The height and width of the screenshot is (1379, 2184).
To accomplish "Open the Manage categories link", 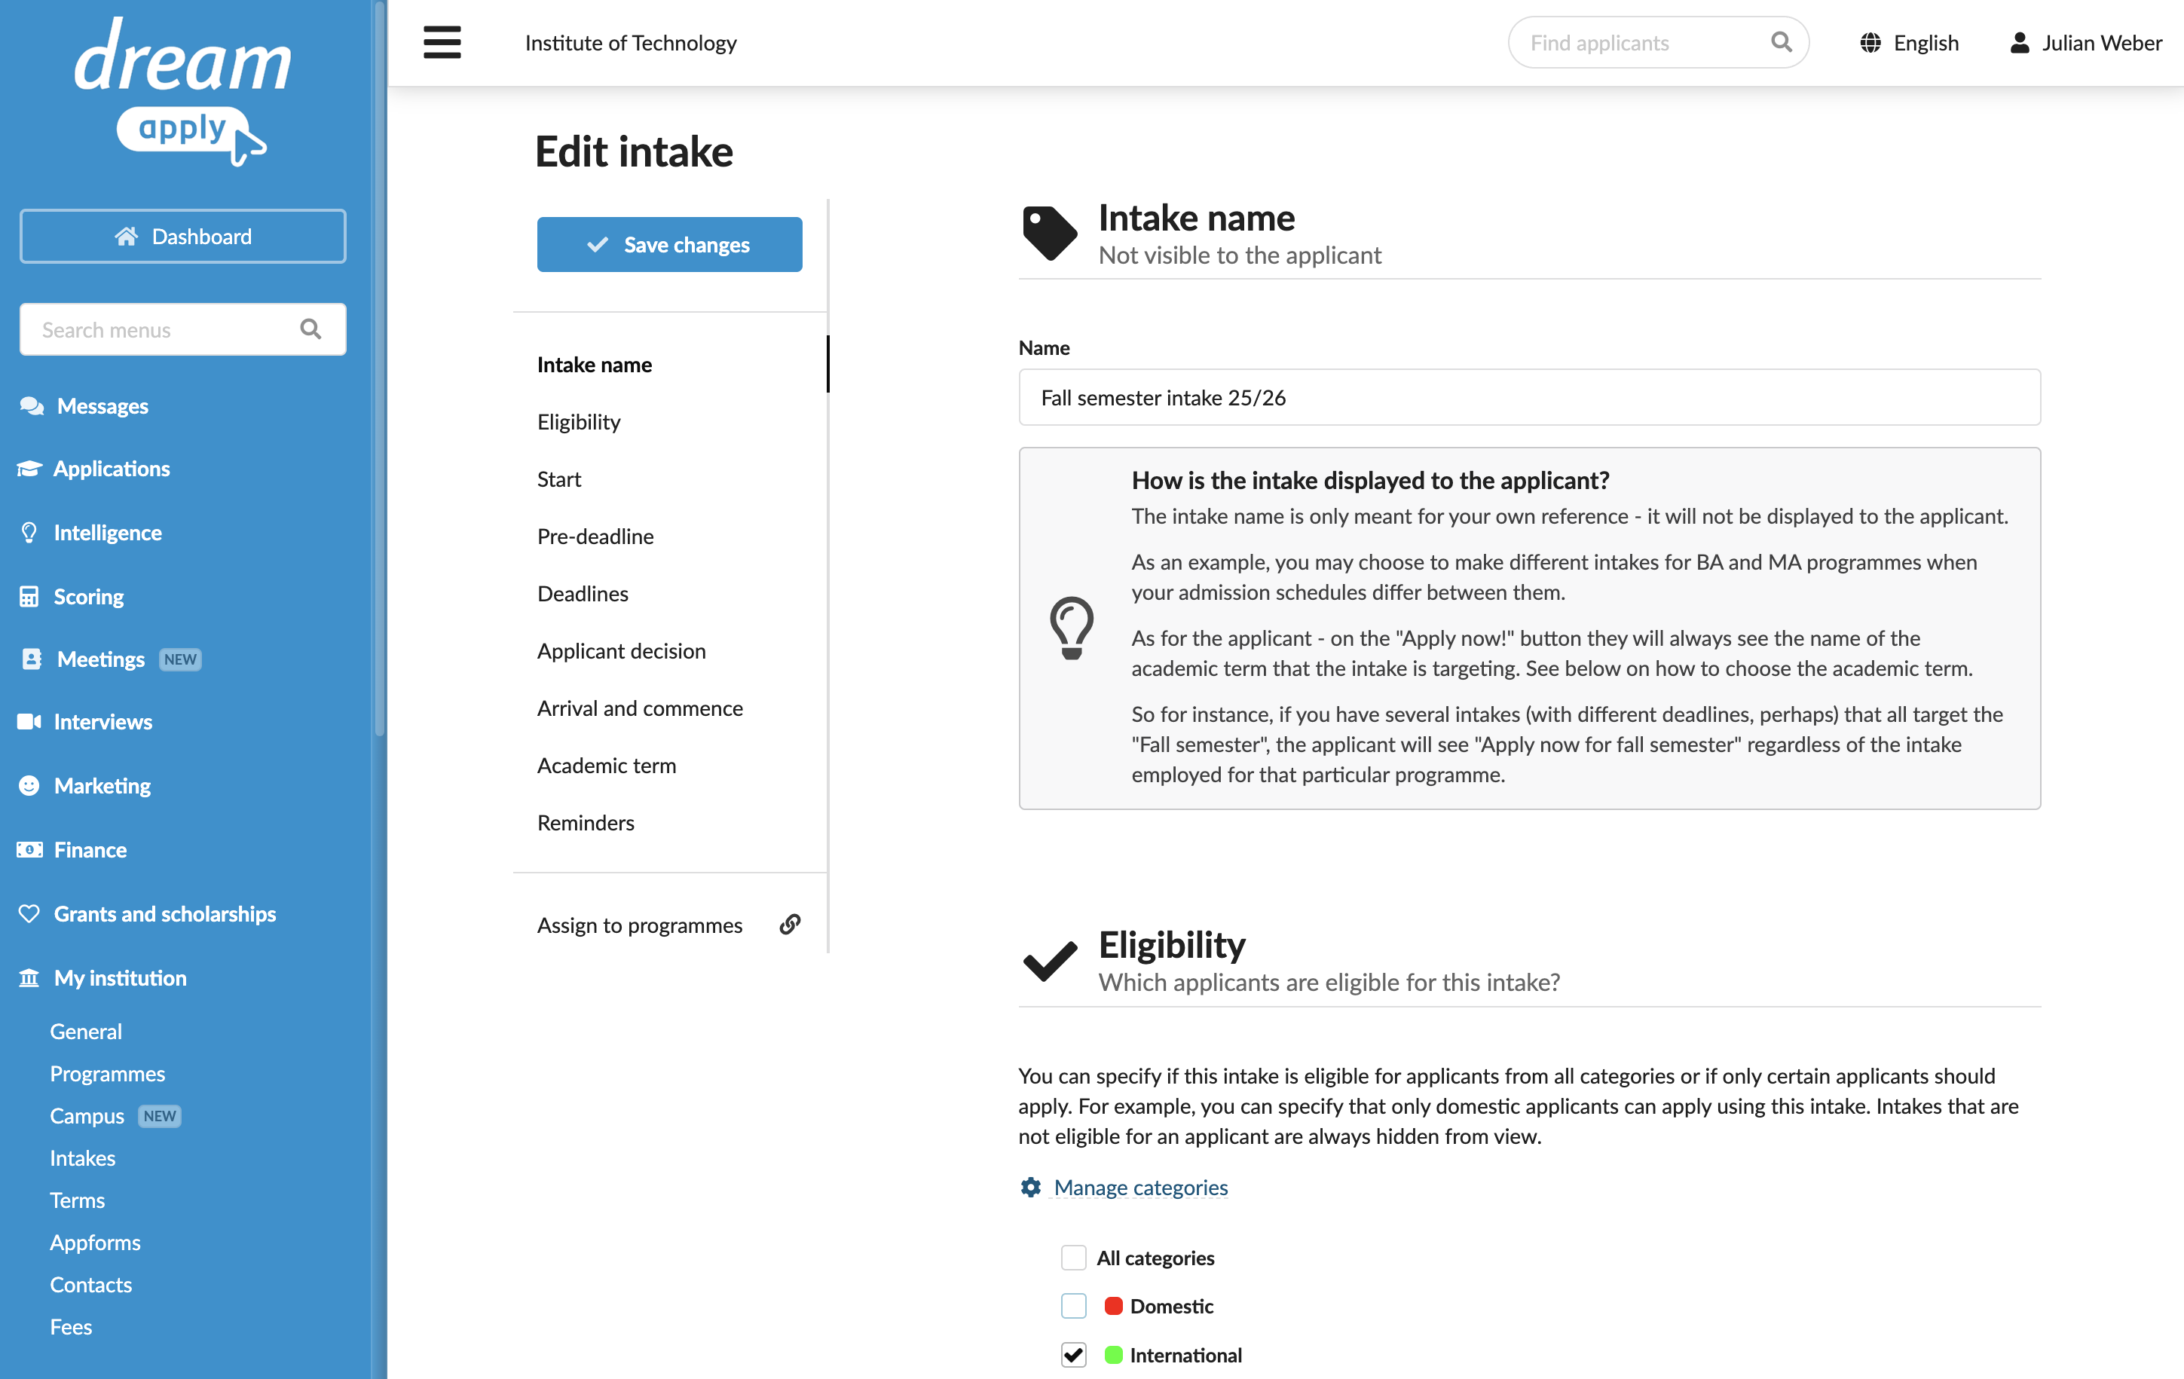I will coord(1140,1187).
